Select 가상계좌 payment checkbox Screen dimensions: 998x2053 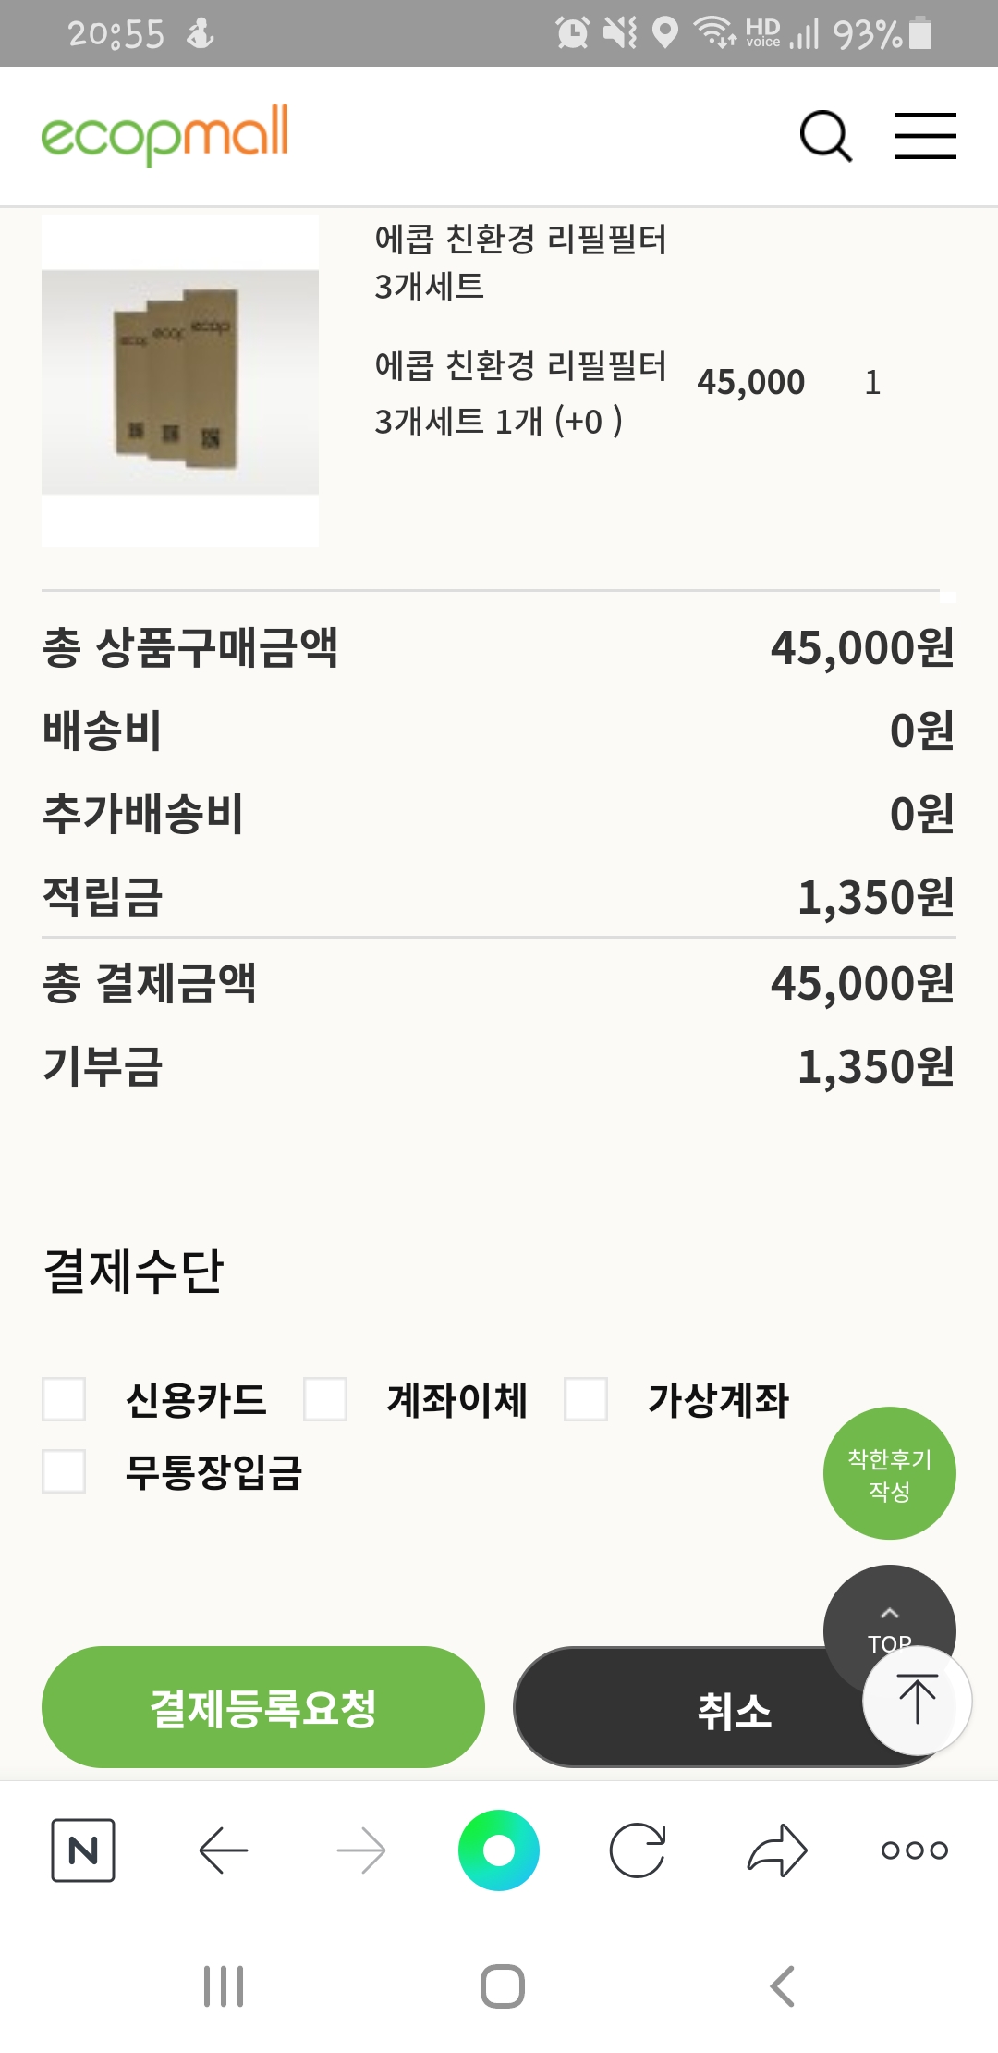tap(586, 1399)
